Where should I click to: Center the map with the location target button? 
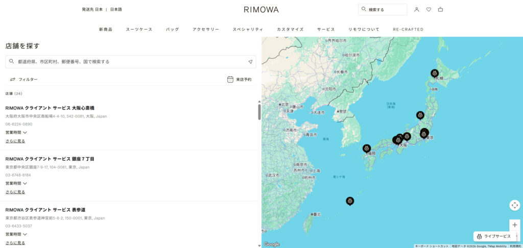[x=515, y=205]
